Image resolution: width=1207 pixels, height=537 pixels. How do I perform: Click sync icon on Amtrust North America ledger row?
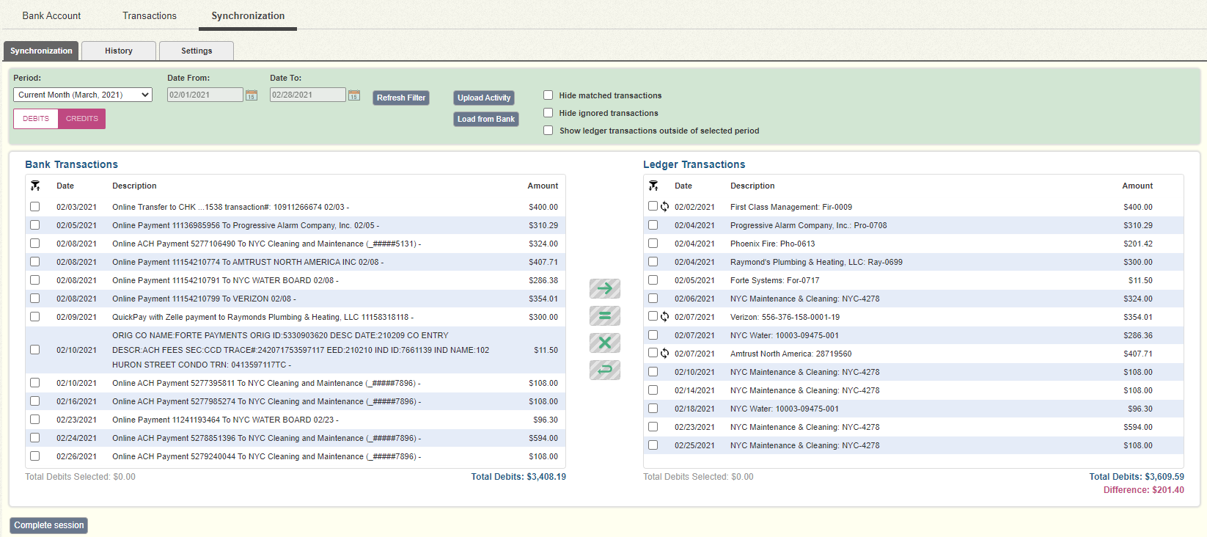[665, 354]
